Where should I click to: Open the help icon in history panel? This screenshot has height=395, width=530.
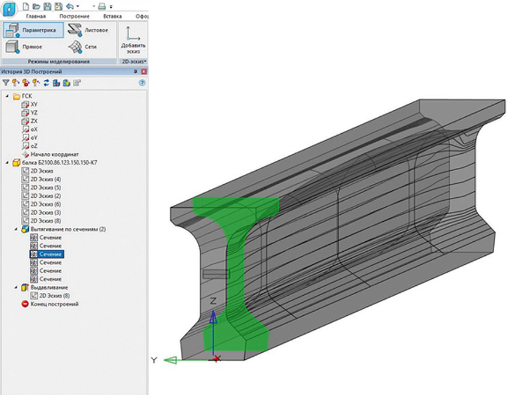point(142,83)
